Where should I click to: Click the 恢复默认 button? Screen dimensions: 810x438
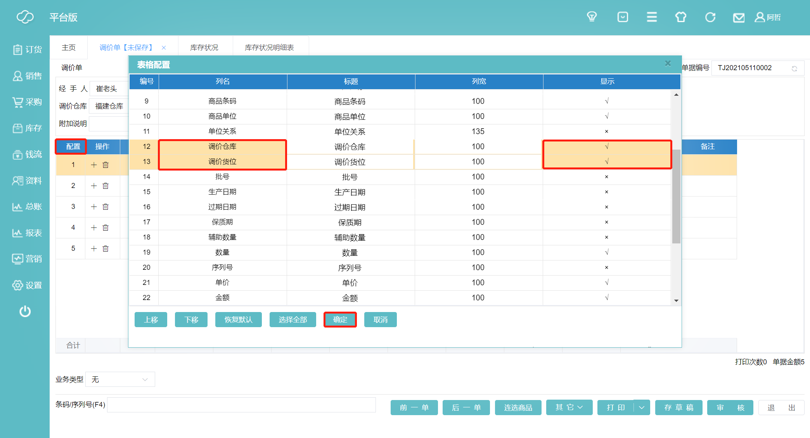[238, 319]
